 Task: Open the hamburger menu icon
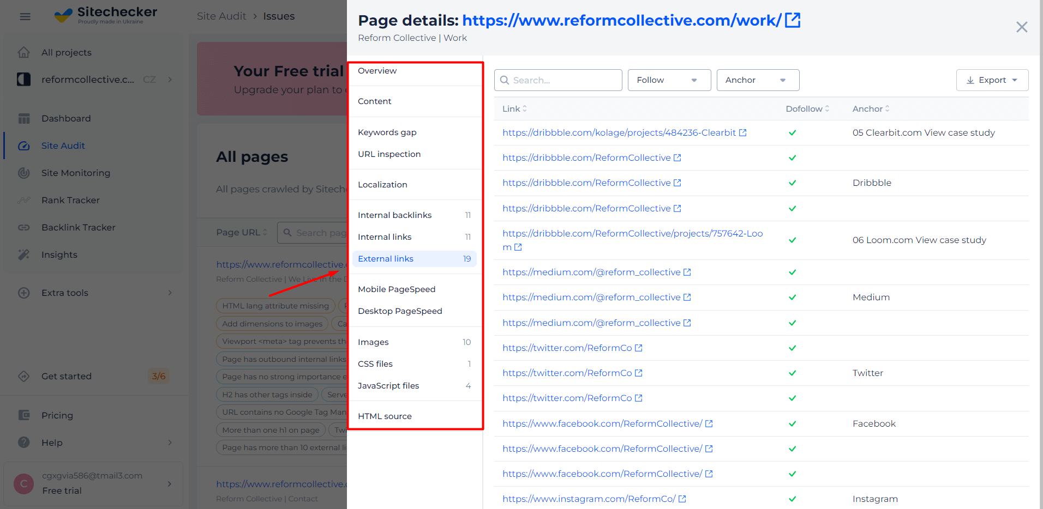pyautogui.click(x=25, y=16)
